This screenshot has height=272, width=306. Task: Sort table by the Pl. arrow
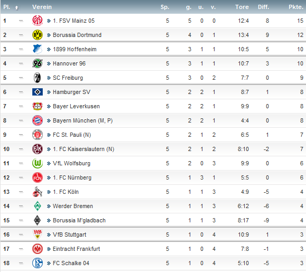[x=16, y=7]
